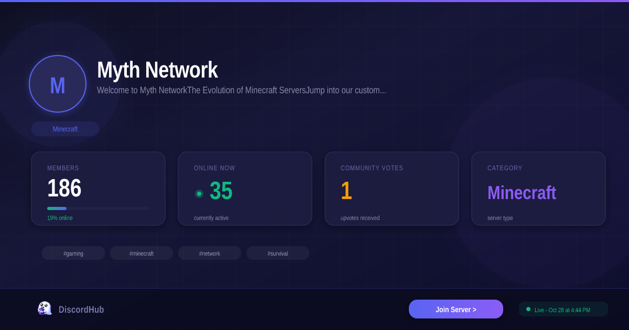Click the #survival tag
The width and height of the screenshot is (629, 330).
click(x=278, y=253)
